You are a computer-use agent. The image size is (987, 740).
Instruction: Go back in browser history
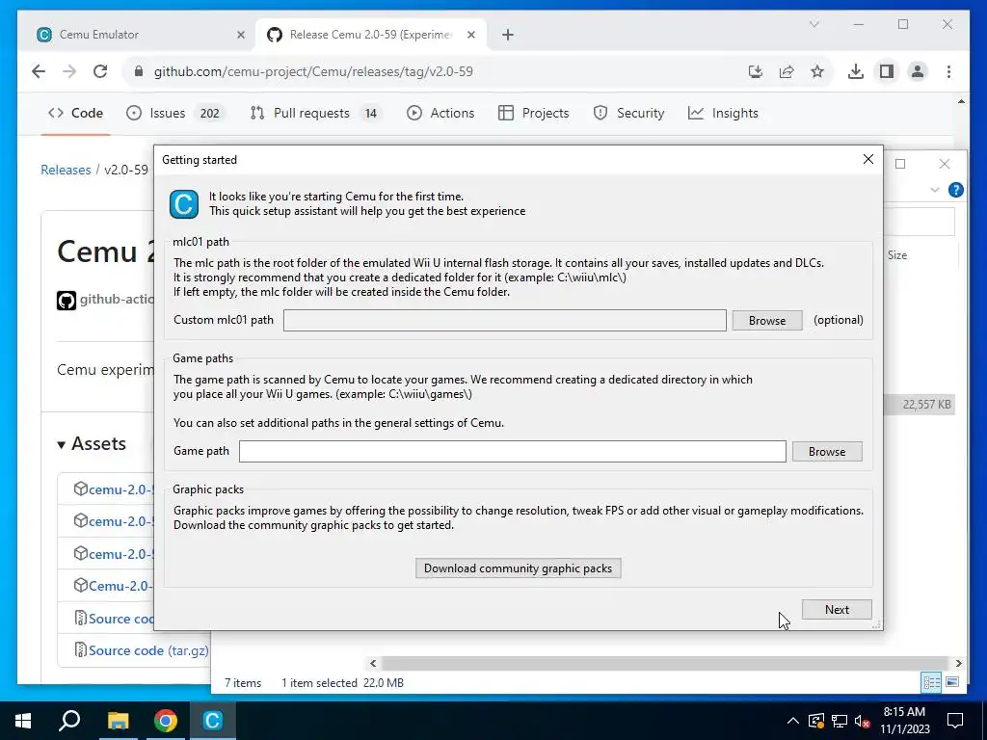tap(39, 71)
